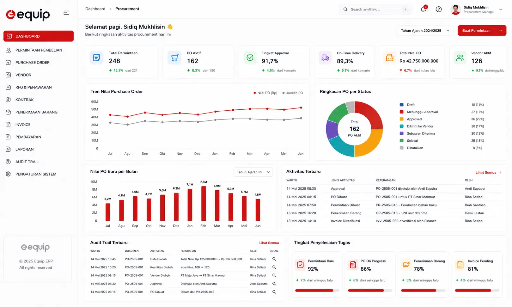Expand the Buat Permintaan button arrow
This screenshot has width=512, height=307.
[501, 31]
